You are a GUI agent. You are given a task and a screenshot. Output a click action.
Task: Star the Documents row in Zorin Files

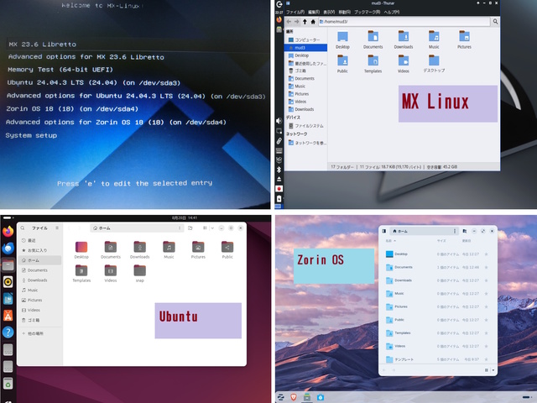pos(486,267)
